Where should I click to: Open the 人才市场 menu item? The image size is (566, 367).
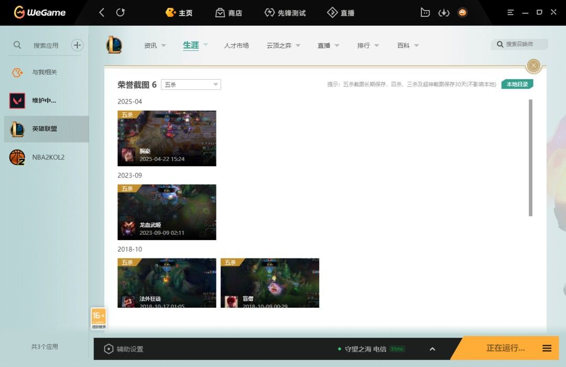[236, 46]
